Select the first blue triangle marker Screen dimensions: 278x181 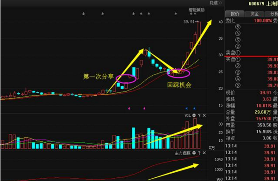[186, 109]
